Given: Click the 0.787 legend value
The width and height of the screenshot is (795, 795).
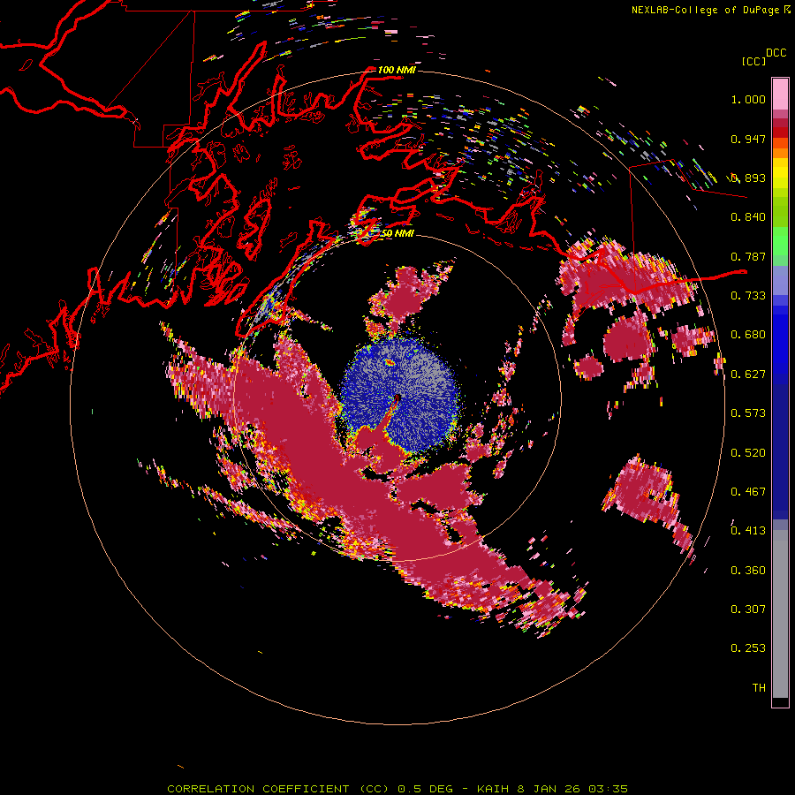Looking at the screenshot, I should [748, 256].
